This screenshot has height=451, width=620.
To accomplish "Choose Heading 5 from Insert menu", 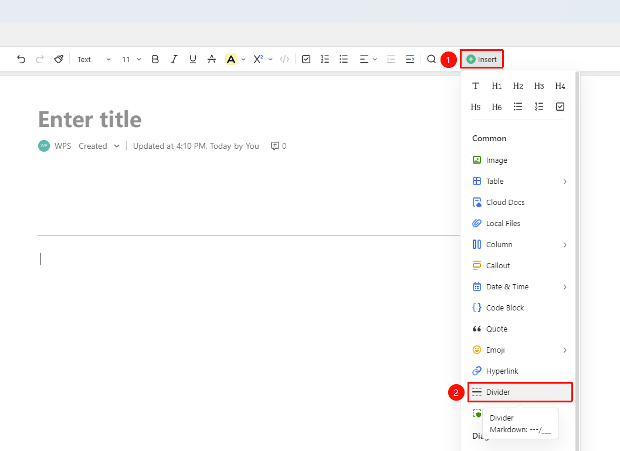I will [x=476, y=107].
